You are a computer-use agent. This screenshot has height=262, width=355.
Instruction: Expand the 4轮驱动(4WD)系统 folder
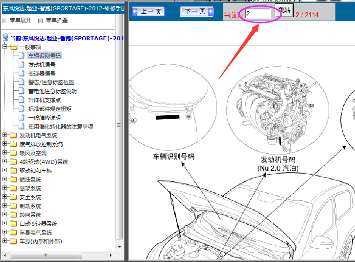coord(4,161)
